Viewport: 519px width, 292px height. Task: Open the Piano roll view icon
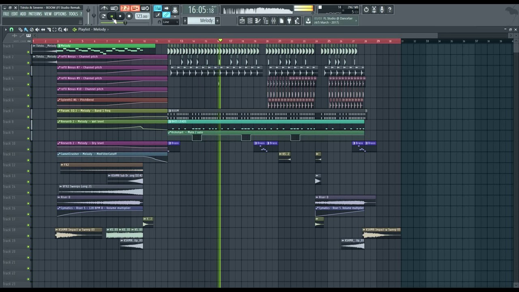click(258, 21)
